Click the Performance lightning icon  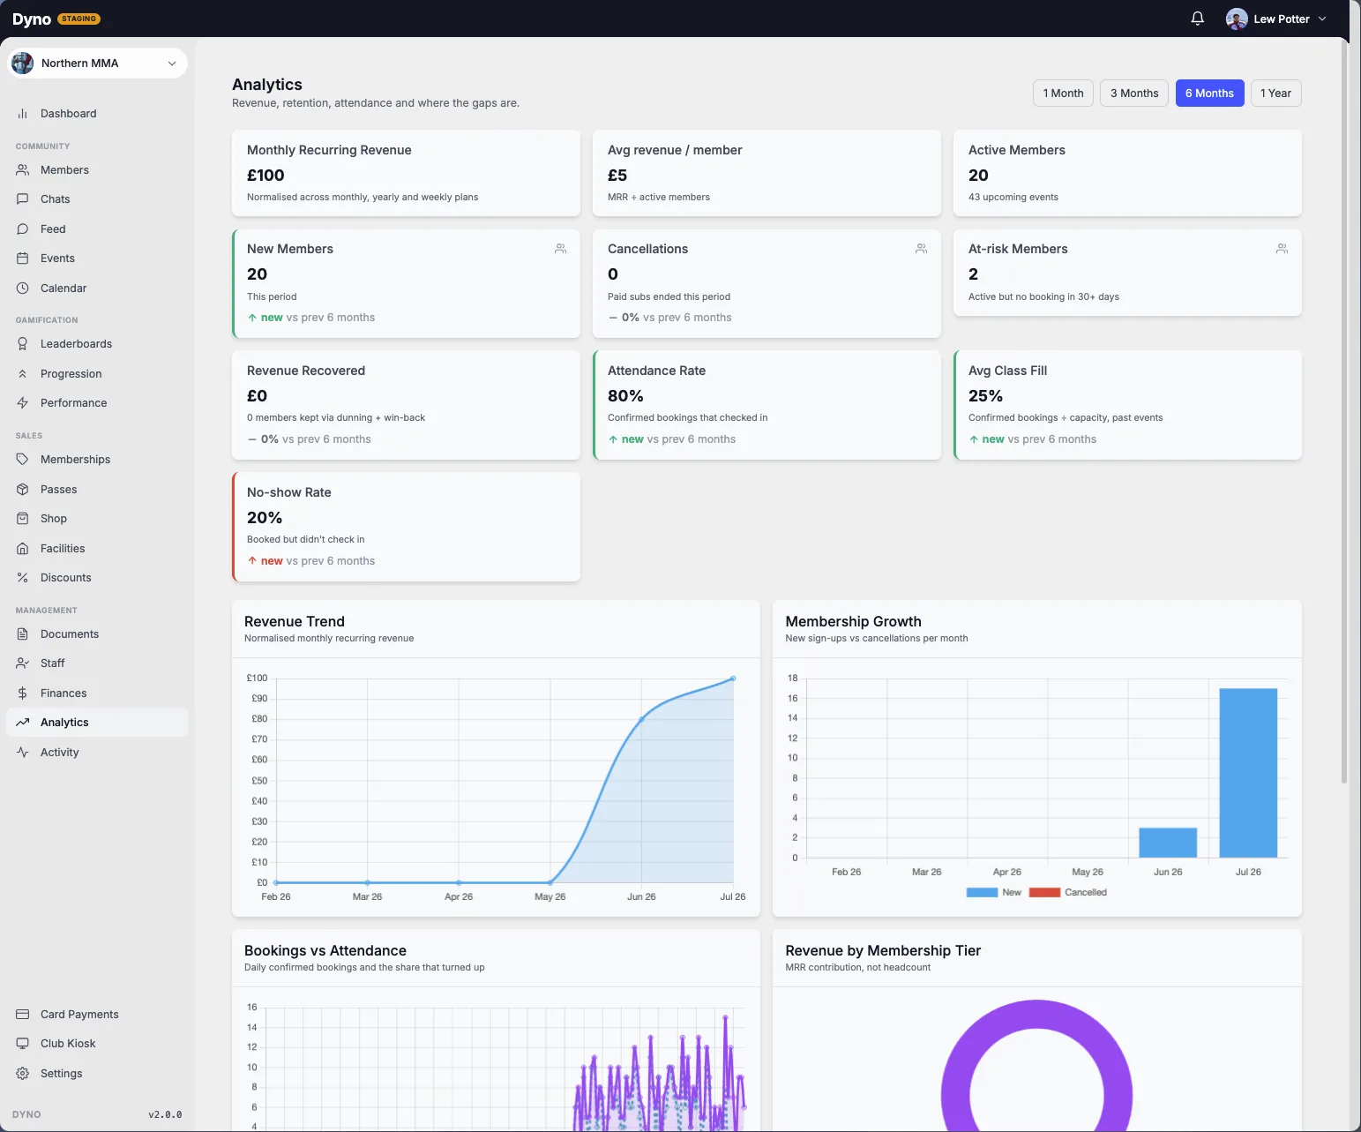(x=23, y=403)
